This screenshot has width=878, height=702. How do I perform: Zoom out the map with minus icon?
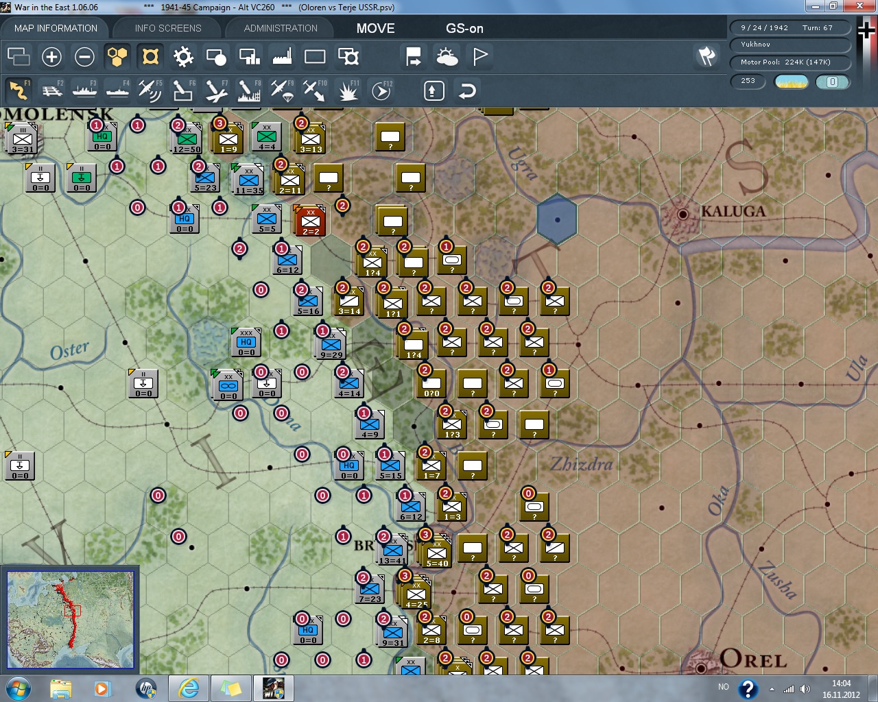pos(84,56)
